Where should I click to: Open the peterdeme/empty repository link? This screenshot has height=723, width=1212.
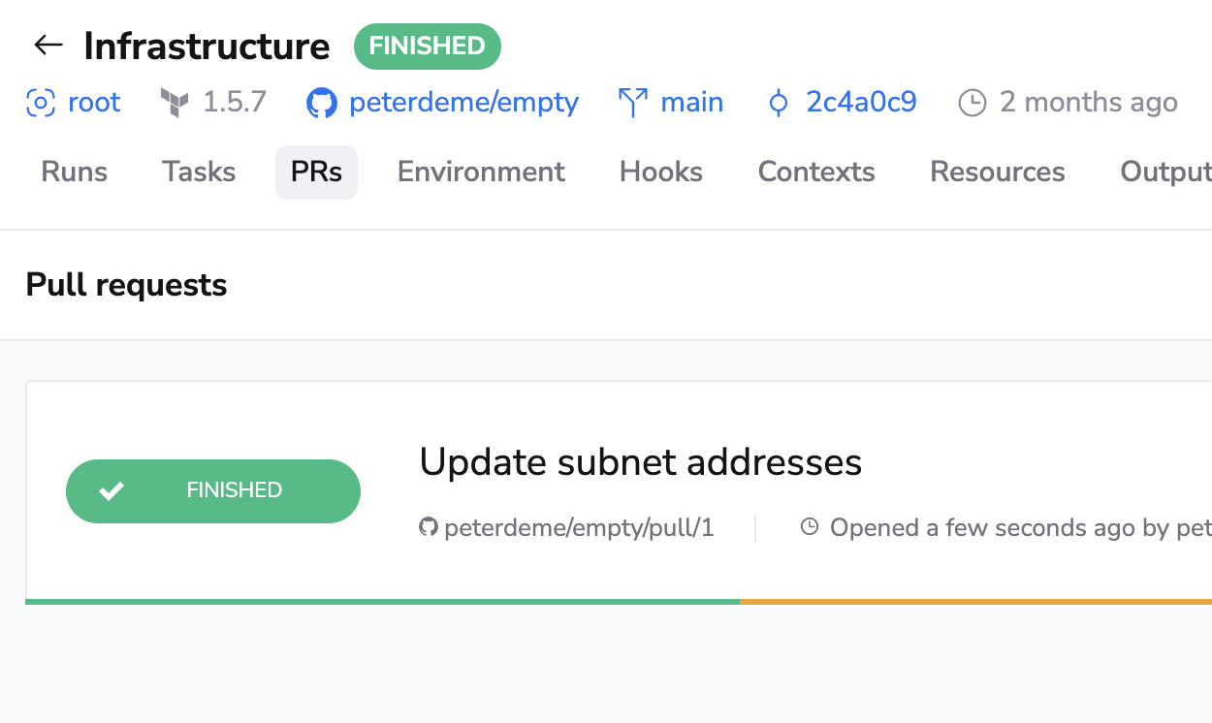click(x=463, y=103)
